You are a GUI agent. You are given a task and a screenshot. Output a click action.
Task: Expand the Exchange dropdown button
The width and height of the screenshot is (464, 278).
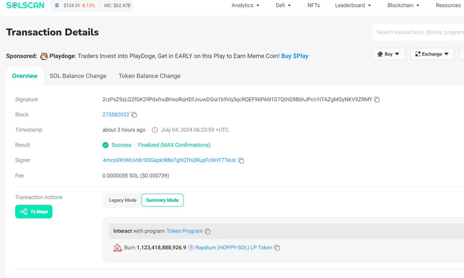(x=432, y=54)
